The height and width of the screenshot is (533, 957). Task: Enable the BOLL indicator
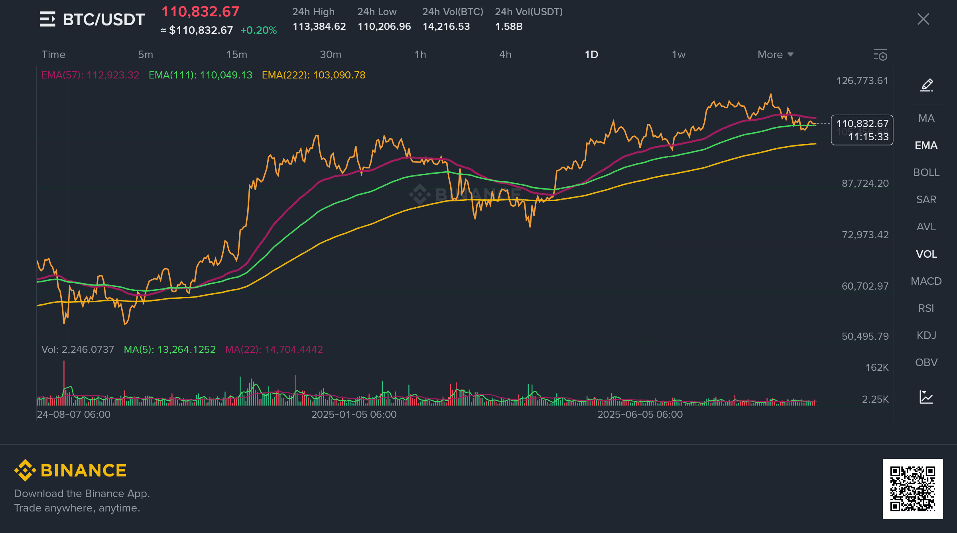point(926,172)
